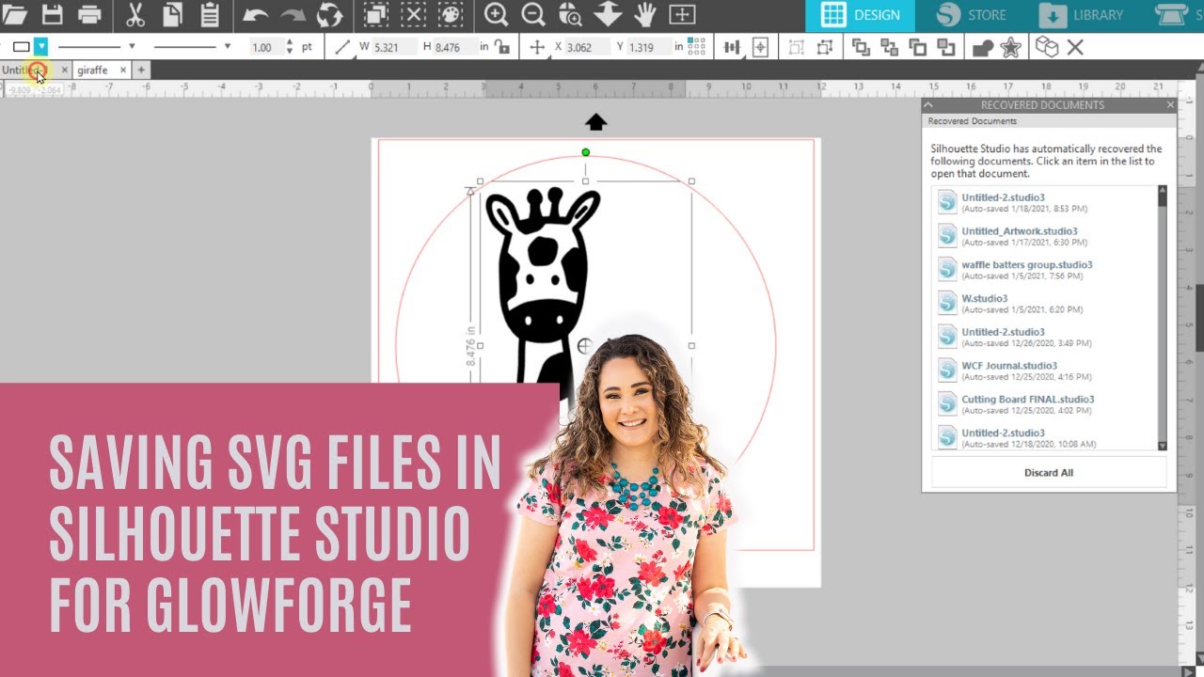Switch to the giraffe document tab
This screenshot has height=677, width=1204.
coord(92,70)
